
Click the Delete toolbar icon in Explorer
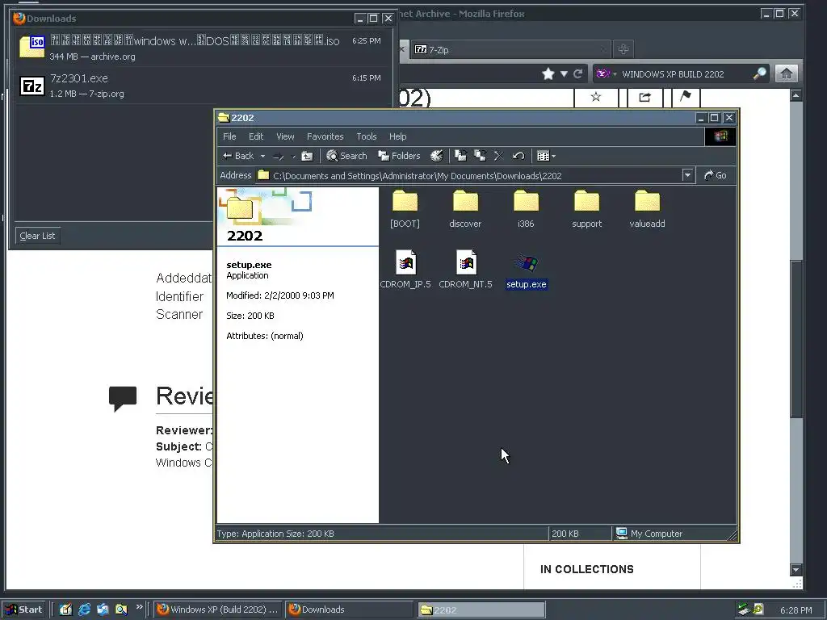point(499,156)
